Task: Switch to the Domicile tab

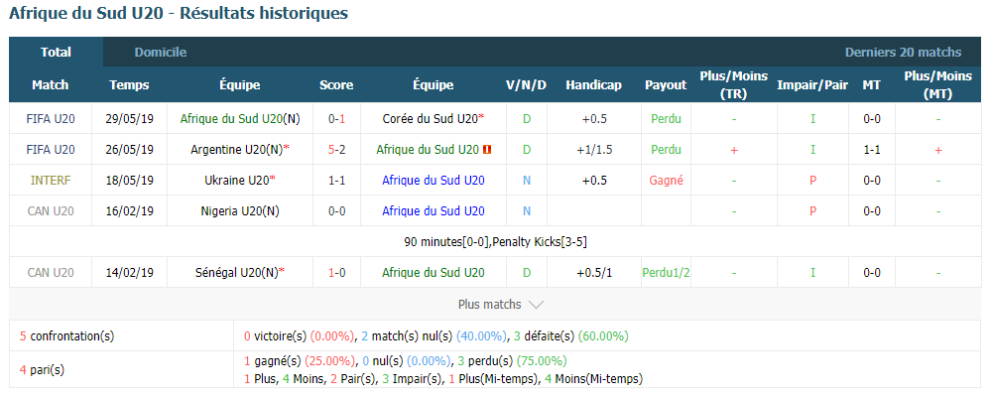Action: (x=161, y=53)
